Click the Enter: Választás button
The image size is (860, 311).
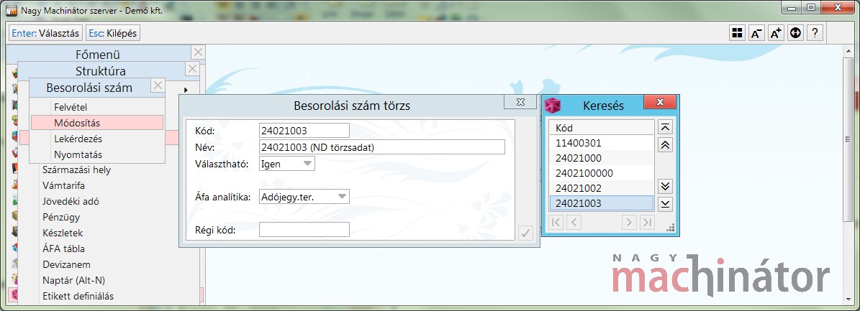point(45,33)
